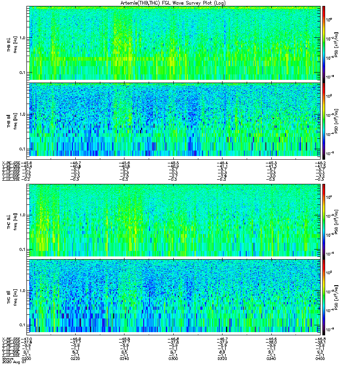Click the -45.2 X_RE_GSE value
342x365 pixels.
(x=320, y=163)
